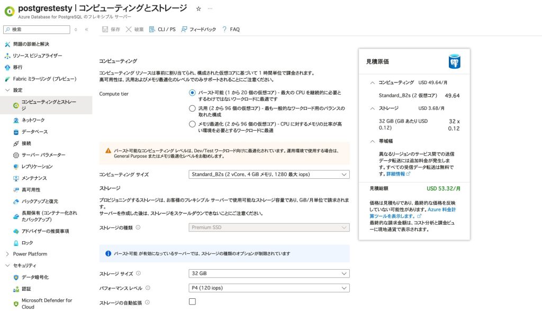Click the CLI / PS toolbar icon
The image size is (542, 311).
point(152,29)
